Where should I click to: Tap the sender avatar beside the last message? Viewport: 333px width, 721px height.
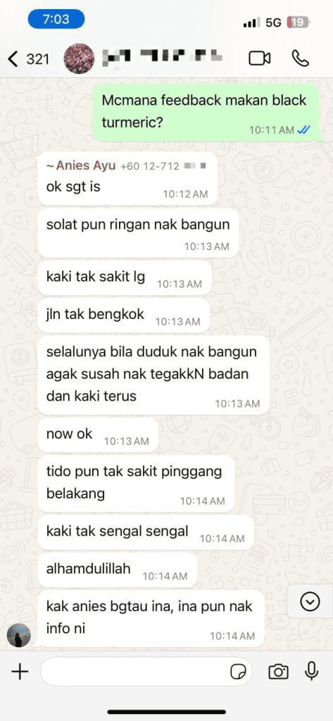click(19, 636)
